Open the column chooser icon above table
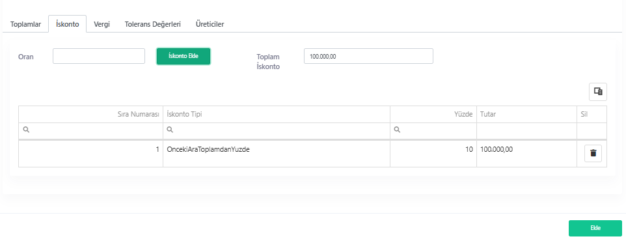Image resolution: width=626 pixels, height=243 pixels. point(598,91)
